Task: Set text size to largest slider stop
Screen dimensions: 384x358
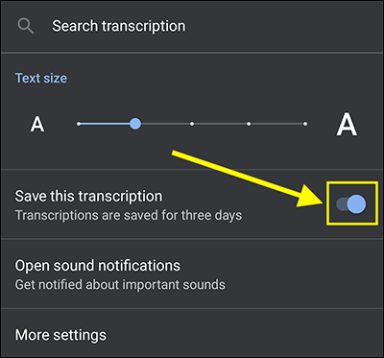Action: pos(305,124)
